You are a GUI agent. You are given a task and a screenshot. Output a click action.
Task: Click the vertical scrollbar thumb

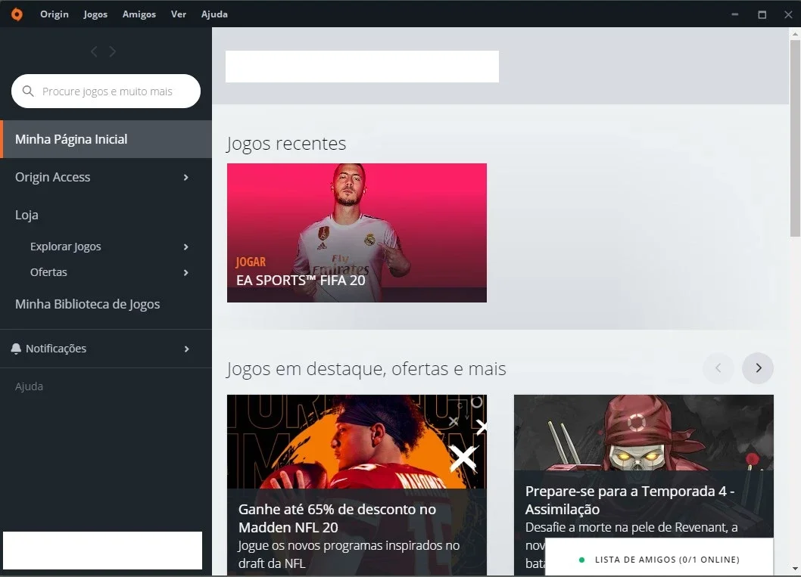(x=795, y=138)
